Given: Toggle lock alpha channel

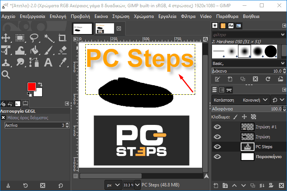Looking at the screenshot, I should click(x=253, y=117).
